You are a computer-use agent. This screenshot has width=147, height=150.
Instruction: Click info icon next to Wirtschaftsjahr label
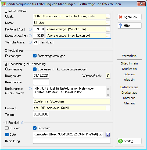coord(30,42)
